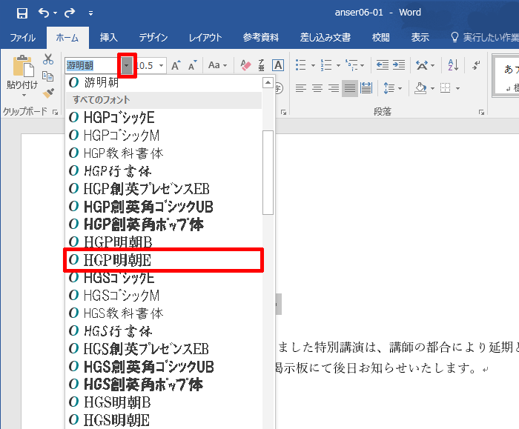
Task: Switch to the レイアウト tab
Action: 205,38
